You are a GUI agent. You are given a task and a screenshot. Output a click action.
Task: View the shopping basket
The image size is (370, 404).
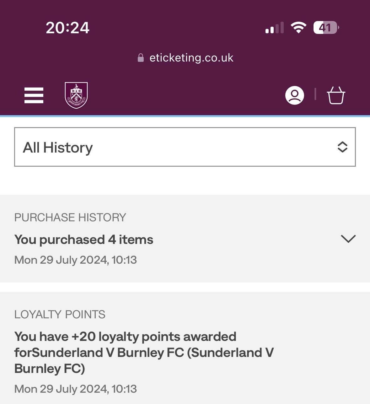pyautogui.click(x=336, y=95)
